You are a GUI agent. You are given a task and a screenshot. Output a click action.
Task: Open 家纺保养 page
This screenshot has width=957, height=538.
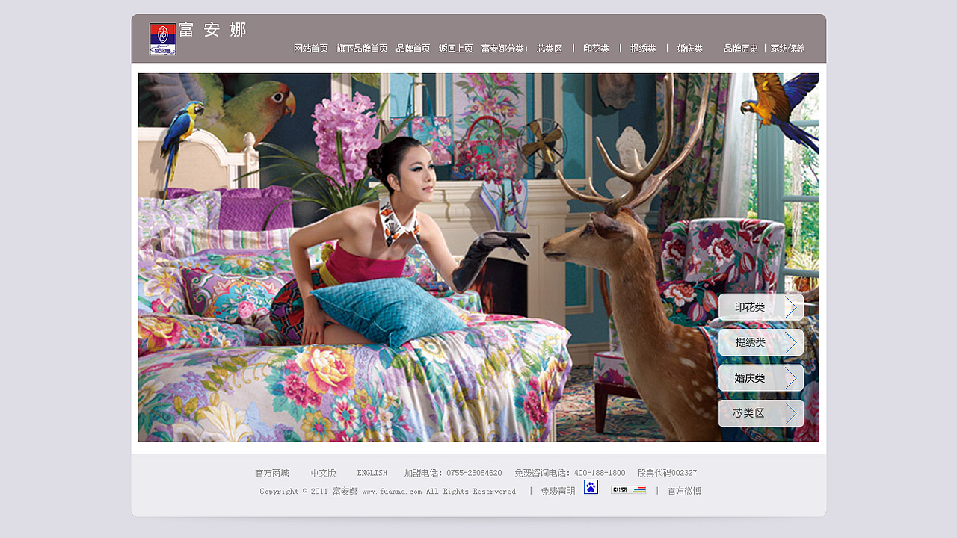[x=788, y=49]
